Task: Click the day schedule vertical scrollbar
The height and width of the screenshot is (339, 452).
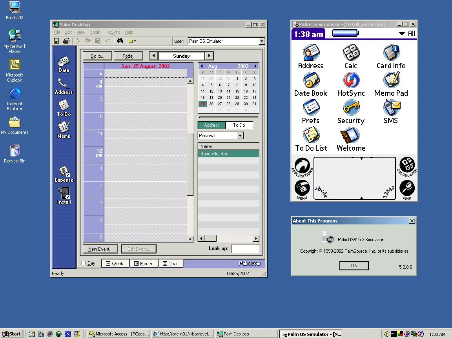Action: click(x=190, y=160)
